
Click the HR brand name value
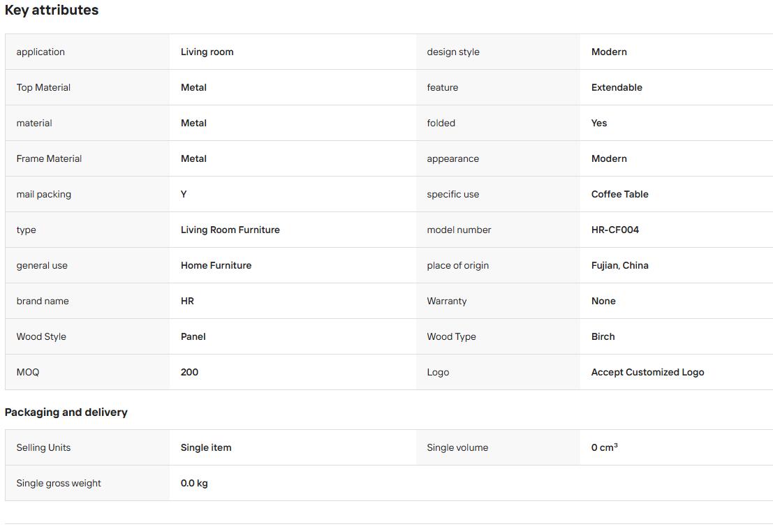(187, 301)
